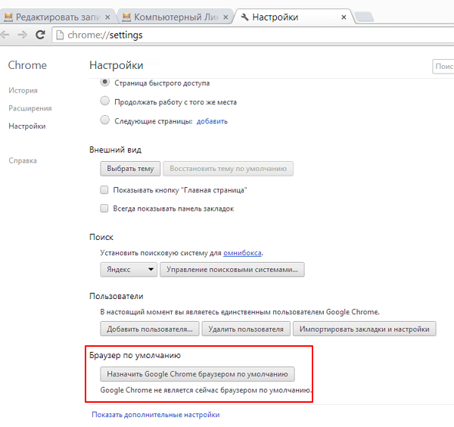Click Добавить пользователя button
This screenshot has width=454, height=427.
[x=150, y=329]
